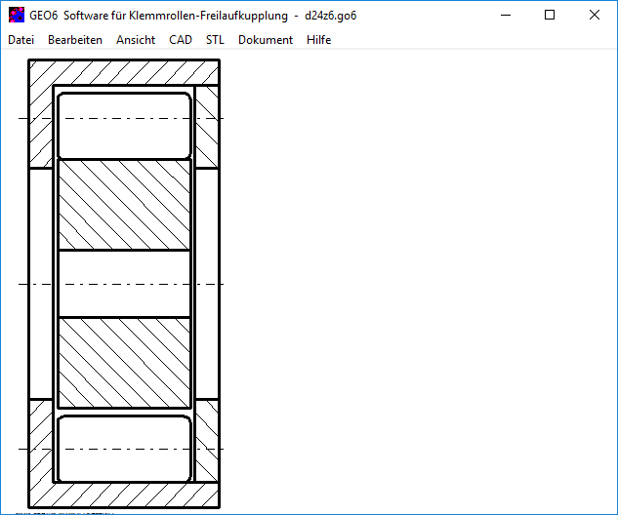Screen dimensions: 618x515
Task: Open the Datei menu
Action: [x=21, y=40]
